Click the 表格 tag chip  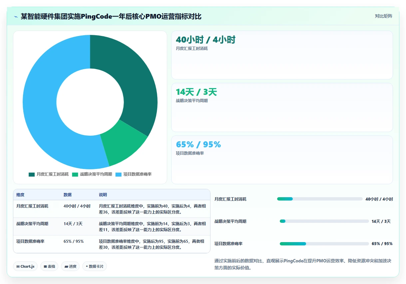[49, 266]
